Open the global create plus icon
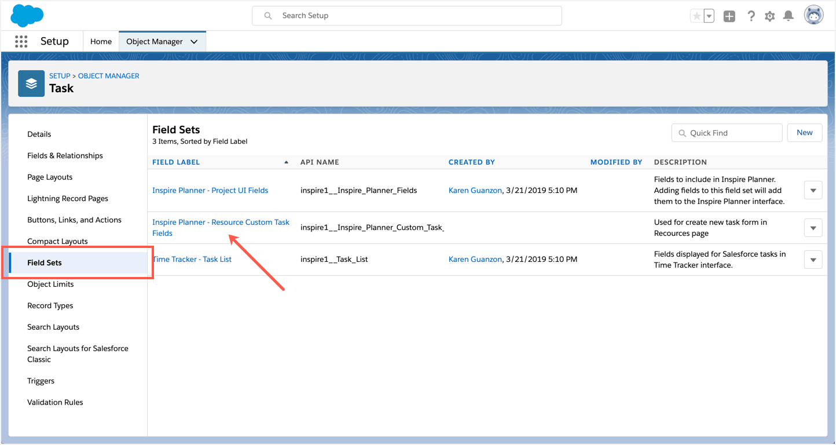The height and width of the screenshot is (445, 836). [729, 16]
